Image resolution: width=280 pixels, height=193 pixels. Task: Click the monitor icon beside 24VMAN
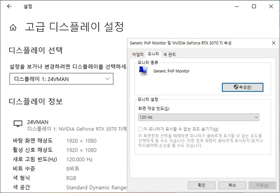point(18,124)
